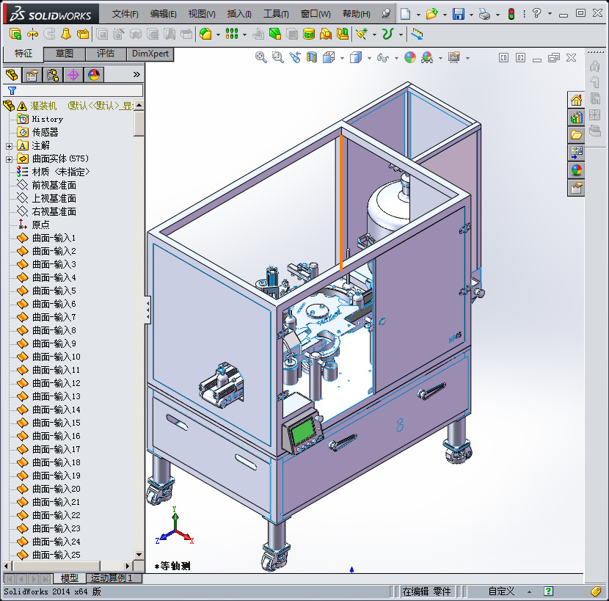Switch to the DimXpert tab

150,54
